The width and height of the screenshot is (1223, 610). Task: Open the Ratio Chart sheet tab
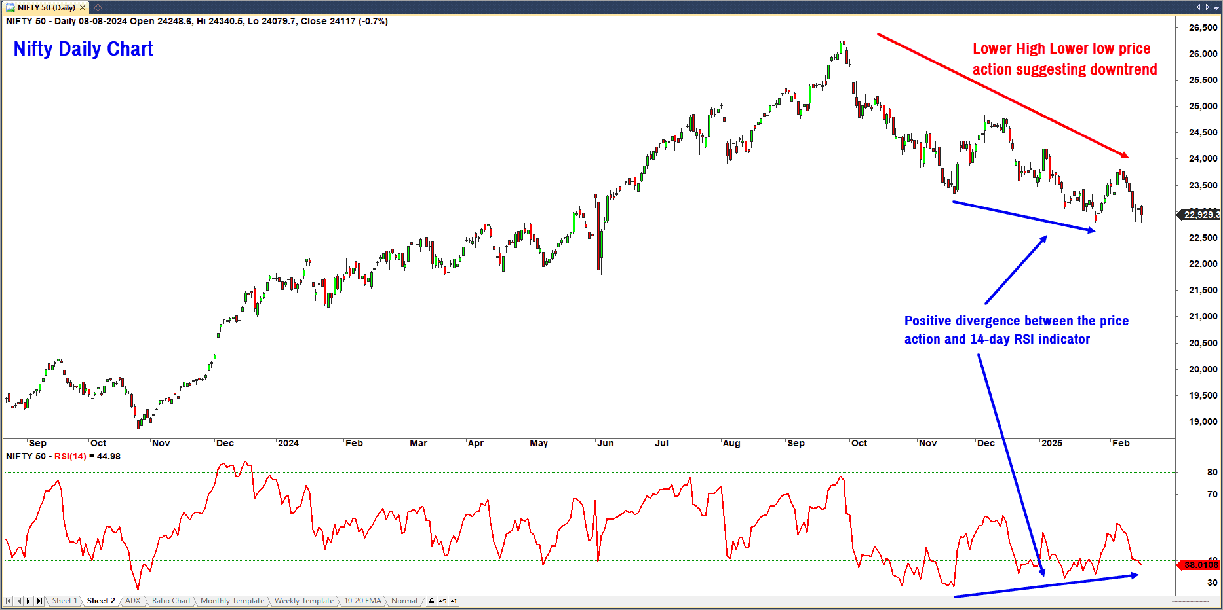click(171, 601)
